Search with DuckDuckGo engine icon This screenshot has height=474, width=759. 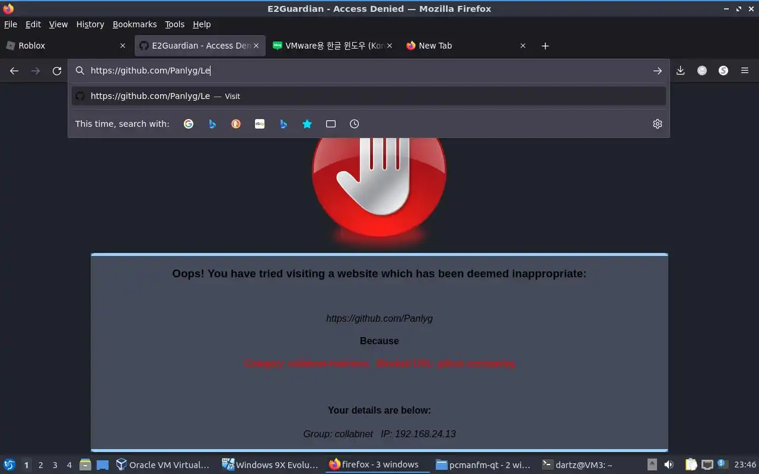pos(236,124)
